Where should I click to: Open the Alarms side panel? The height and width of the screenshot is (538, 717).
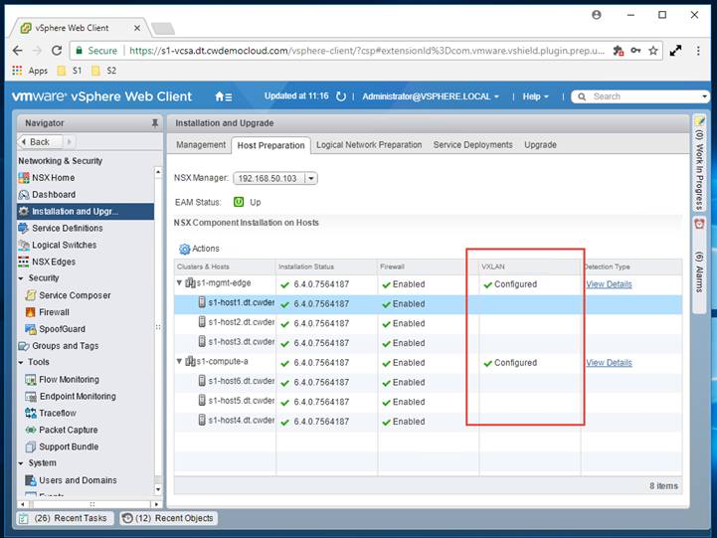699,265
